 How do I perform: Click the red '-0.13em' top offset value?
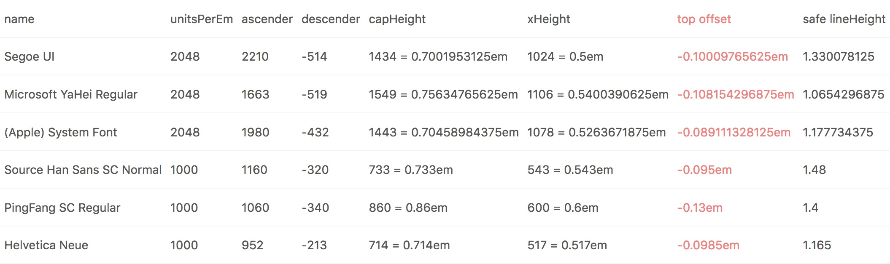(700, 208)
